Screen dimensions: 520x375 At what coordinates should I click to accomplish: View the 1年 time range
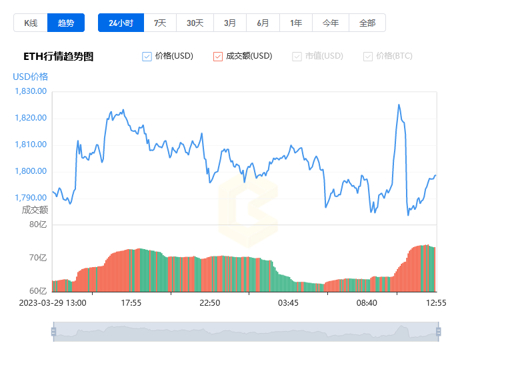pos(296,23)
